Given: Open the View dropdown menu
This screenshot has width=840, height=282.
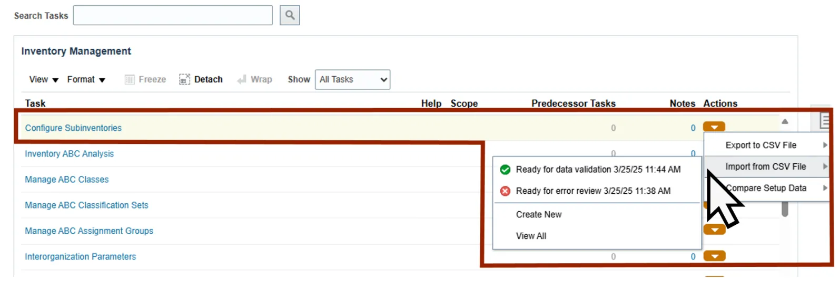Looking at the screenshot, I should [44, 79].
